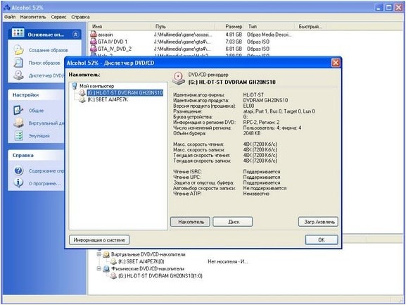This screenshot has width=406, height=305.
Task: Click the Общие settings icon
Action: pyautogui.click(x=18, y=110)
